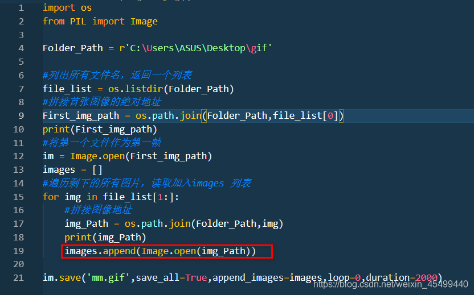Click the indented comment '#拼接图像地址'
Viewport: 474px width, 295px height.
pyautogui.click(x=98, y=210)
